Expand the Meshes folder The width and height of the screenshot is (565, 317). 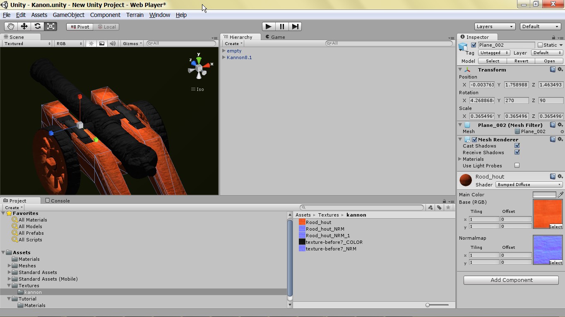click(x=10, y=266)
